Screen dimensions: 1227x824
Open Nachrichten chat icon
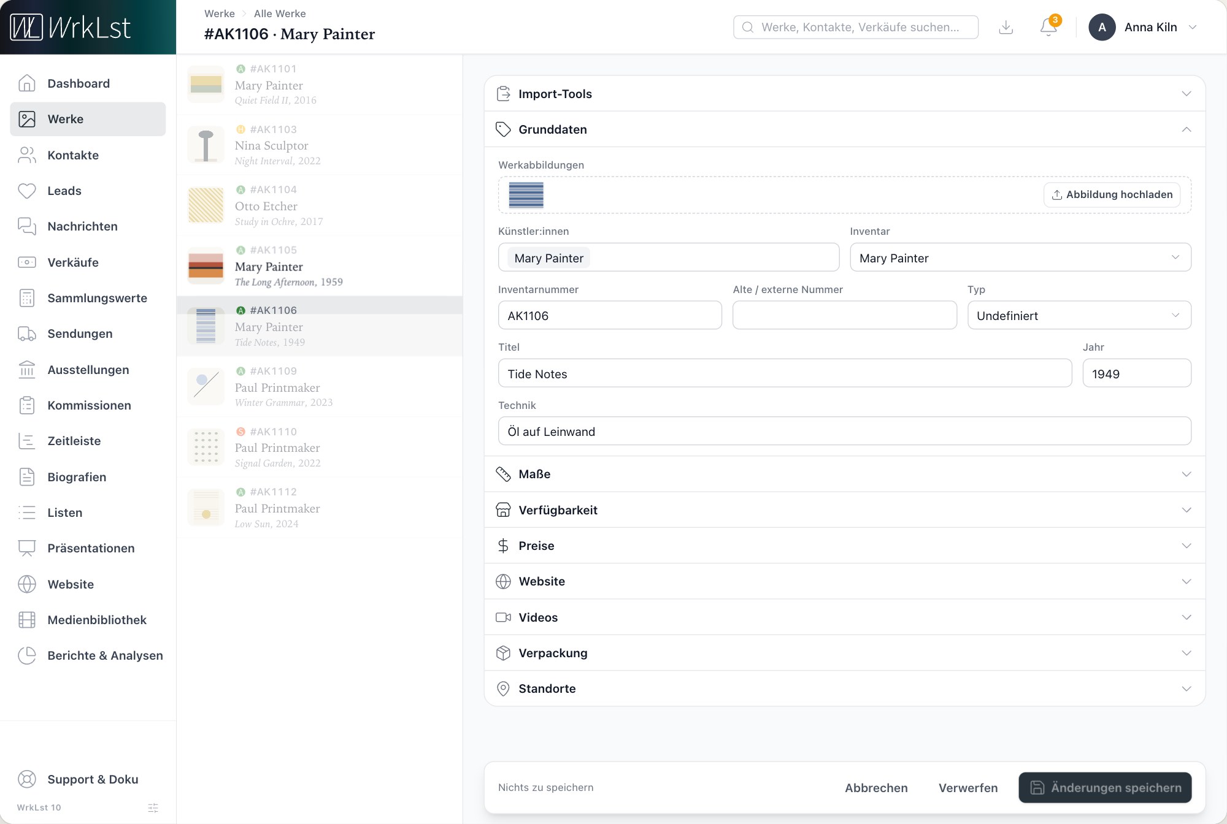pos(27,226)
